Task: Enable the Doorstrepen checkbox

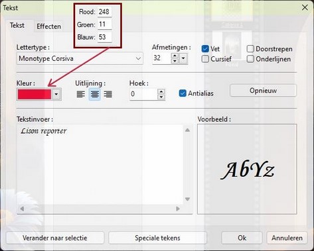Action: (x=250, y=48)
